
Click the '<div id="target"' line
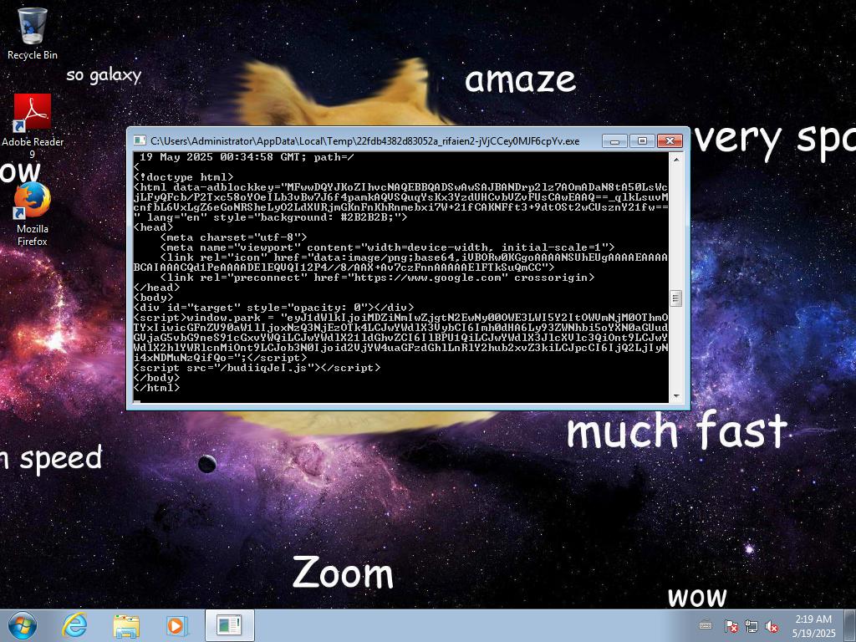[273, 308]
